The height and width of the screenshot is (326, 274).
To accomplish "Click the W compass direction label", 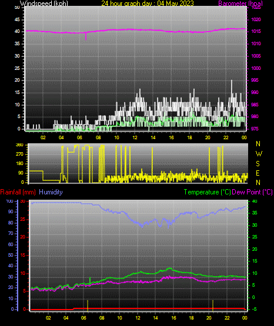I will pos(259,154).
